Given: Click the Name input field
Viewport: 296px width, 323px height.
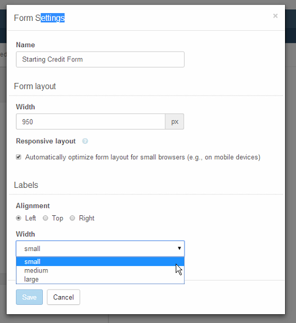Looking at the screenshot, I should [x=100, y=59].
